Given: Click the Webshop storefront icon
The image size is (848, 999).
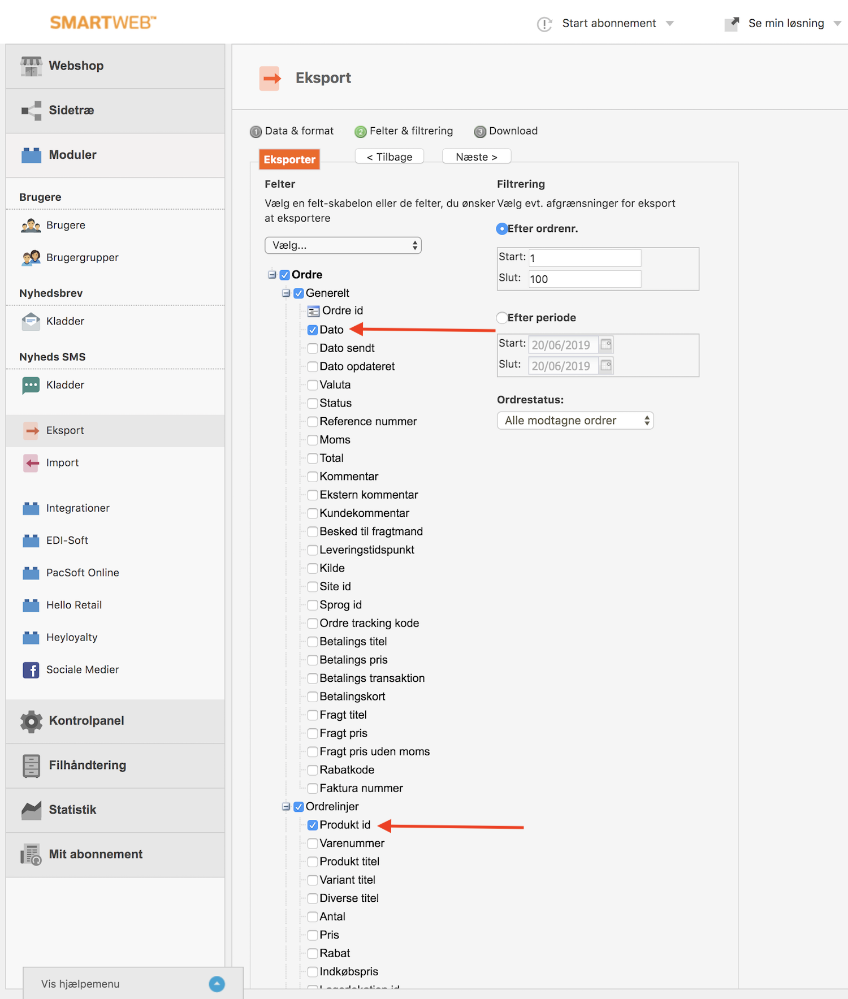Looking at the screenshot, I should tap(31, 66).
